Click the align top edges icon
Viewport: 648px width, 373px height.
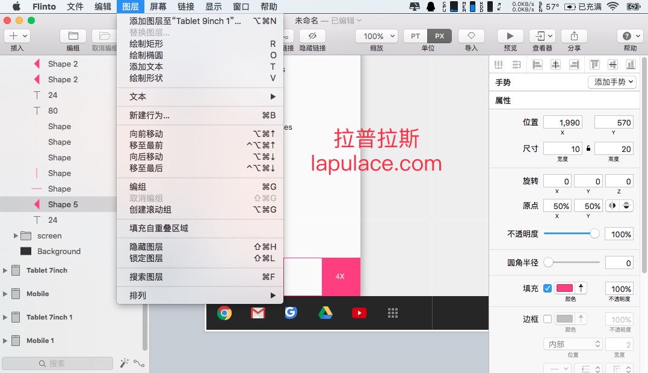click(594, 64)
